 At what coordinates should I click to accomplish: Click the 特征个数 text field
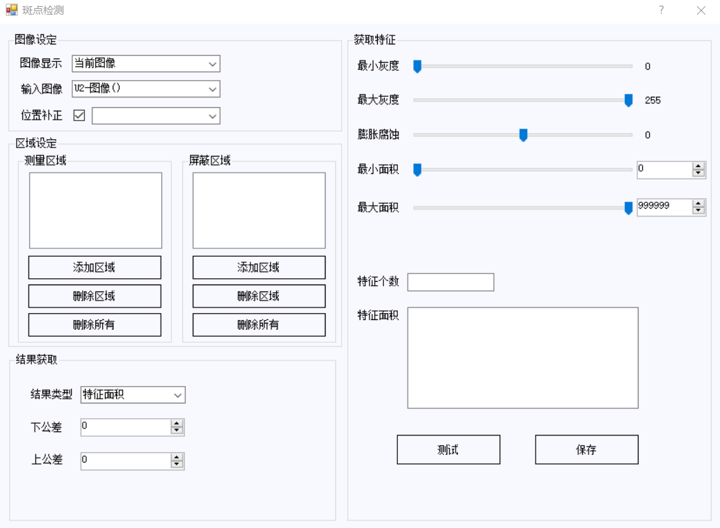451,282
